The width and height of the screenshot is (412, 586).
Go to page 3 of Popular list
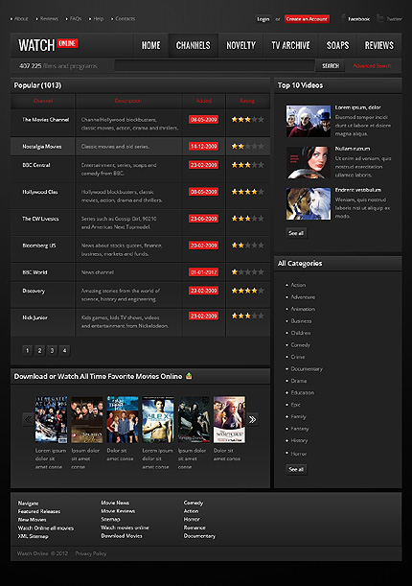coord(52,350)
